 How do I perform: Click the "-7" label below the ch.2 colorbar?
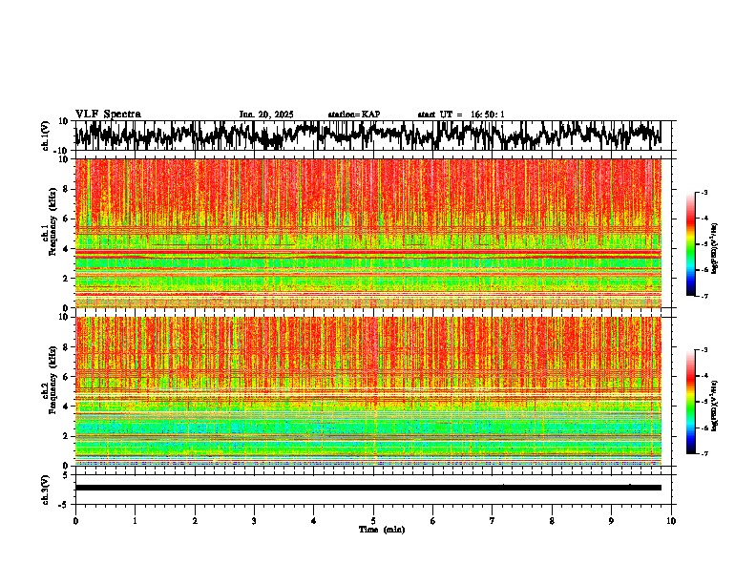click(x=704, y=453)
